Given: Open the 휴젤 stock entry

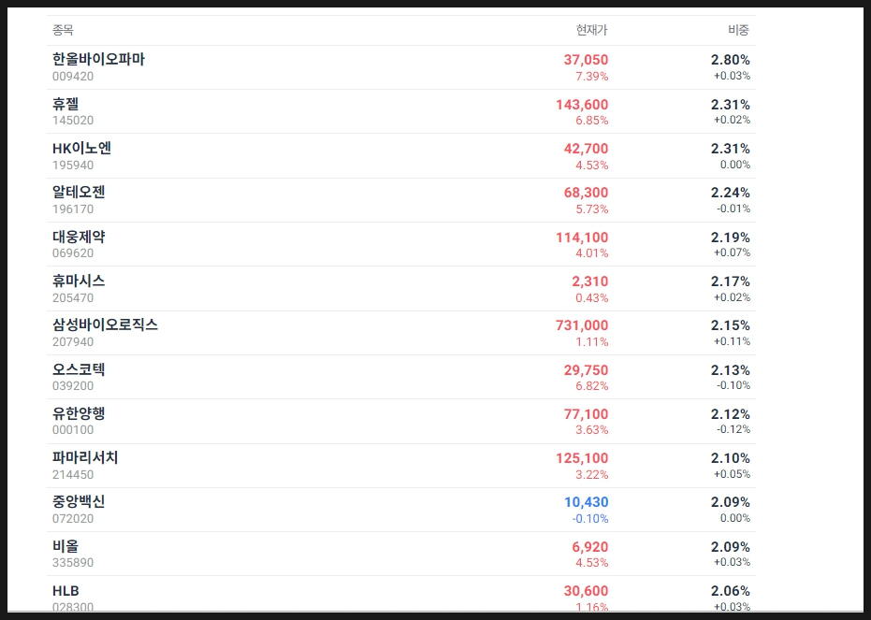Looking at the screenshot, I should click(x=65, y=105).
